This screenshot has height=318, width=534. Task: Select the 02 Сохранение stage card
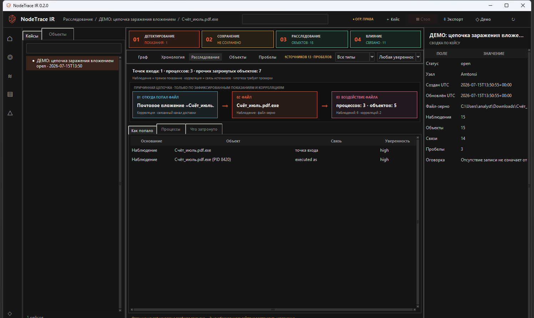[x=238, y=39]
